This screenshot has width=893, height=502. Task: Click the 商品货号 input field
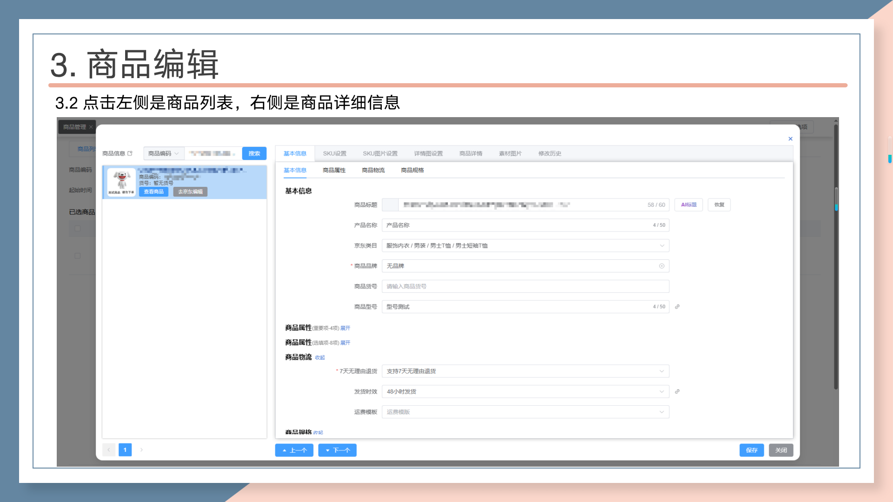525,286
